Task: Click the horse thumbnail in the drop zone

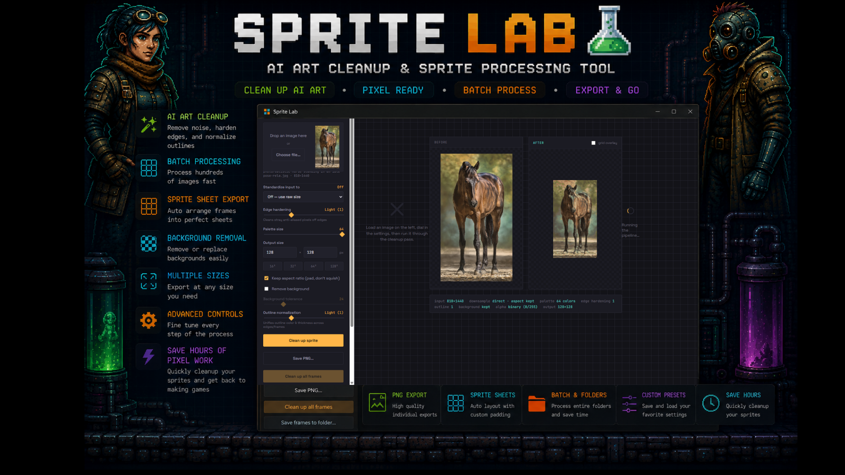Action: pyautogui.click(x=327, y=147)
